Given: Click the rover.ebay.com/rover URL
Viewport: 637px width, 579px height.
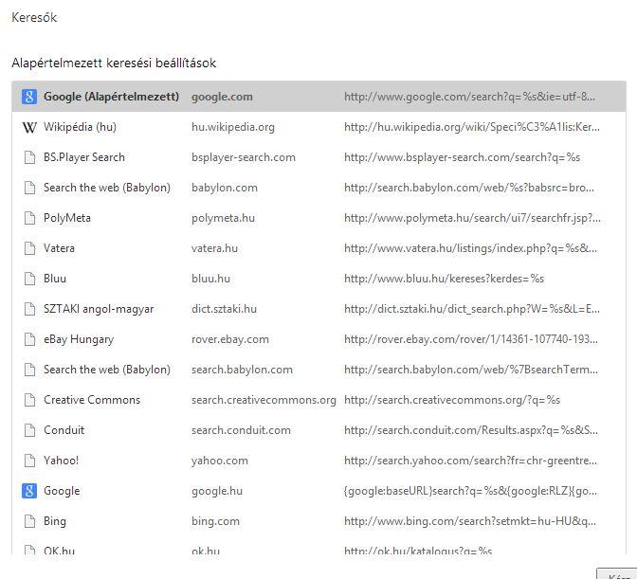Looking at the screenshot, I should pos(471,339).
